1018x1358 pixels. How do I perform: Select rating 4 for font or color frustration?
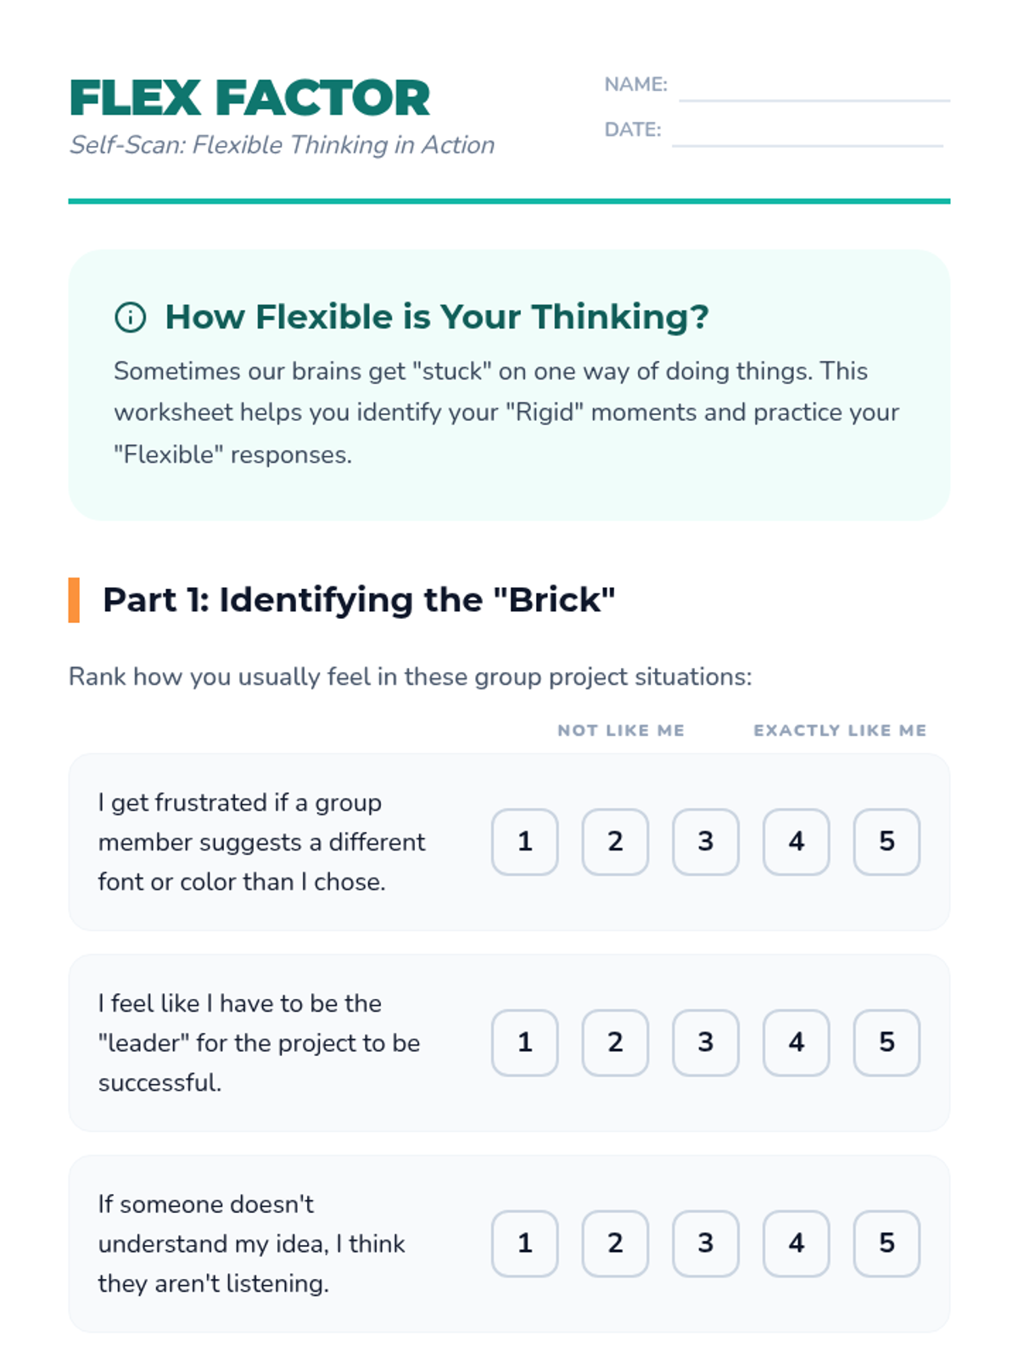[x=796, y=841]
